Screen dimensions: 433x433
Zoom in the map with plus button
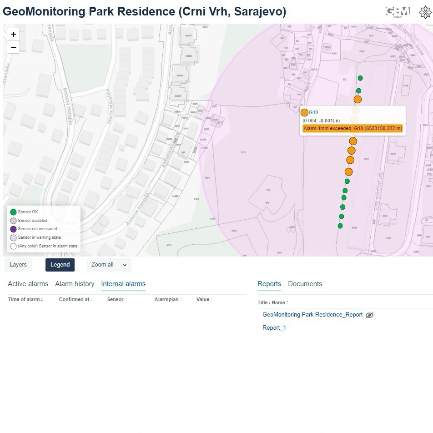click(13, 35)
